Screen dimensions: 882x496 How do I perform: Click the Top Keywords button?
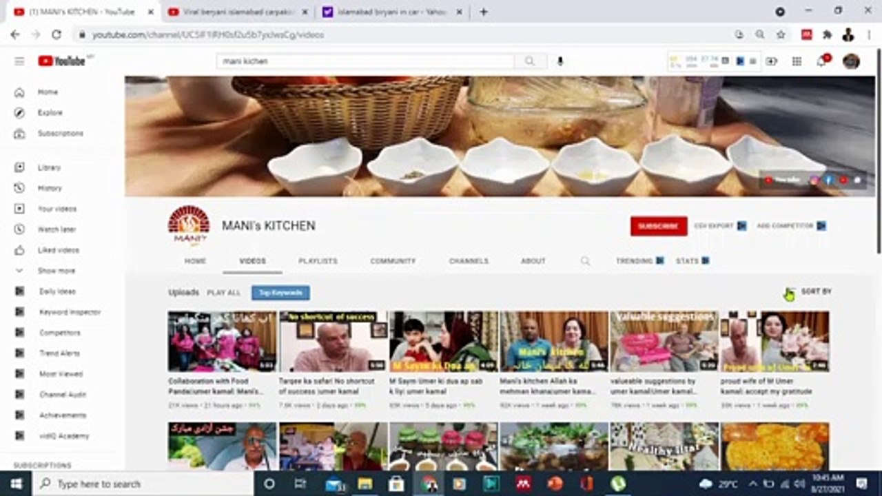click(x=280, y=293)
